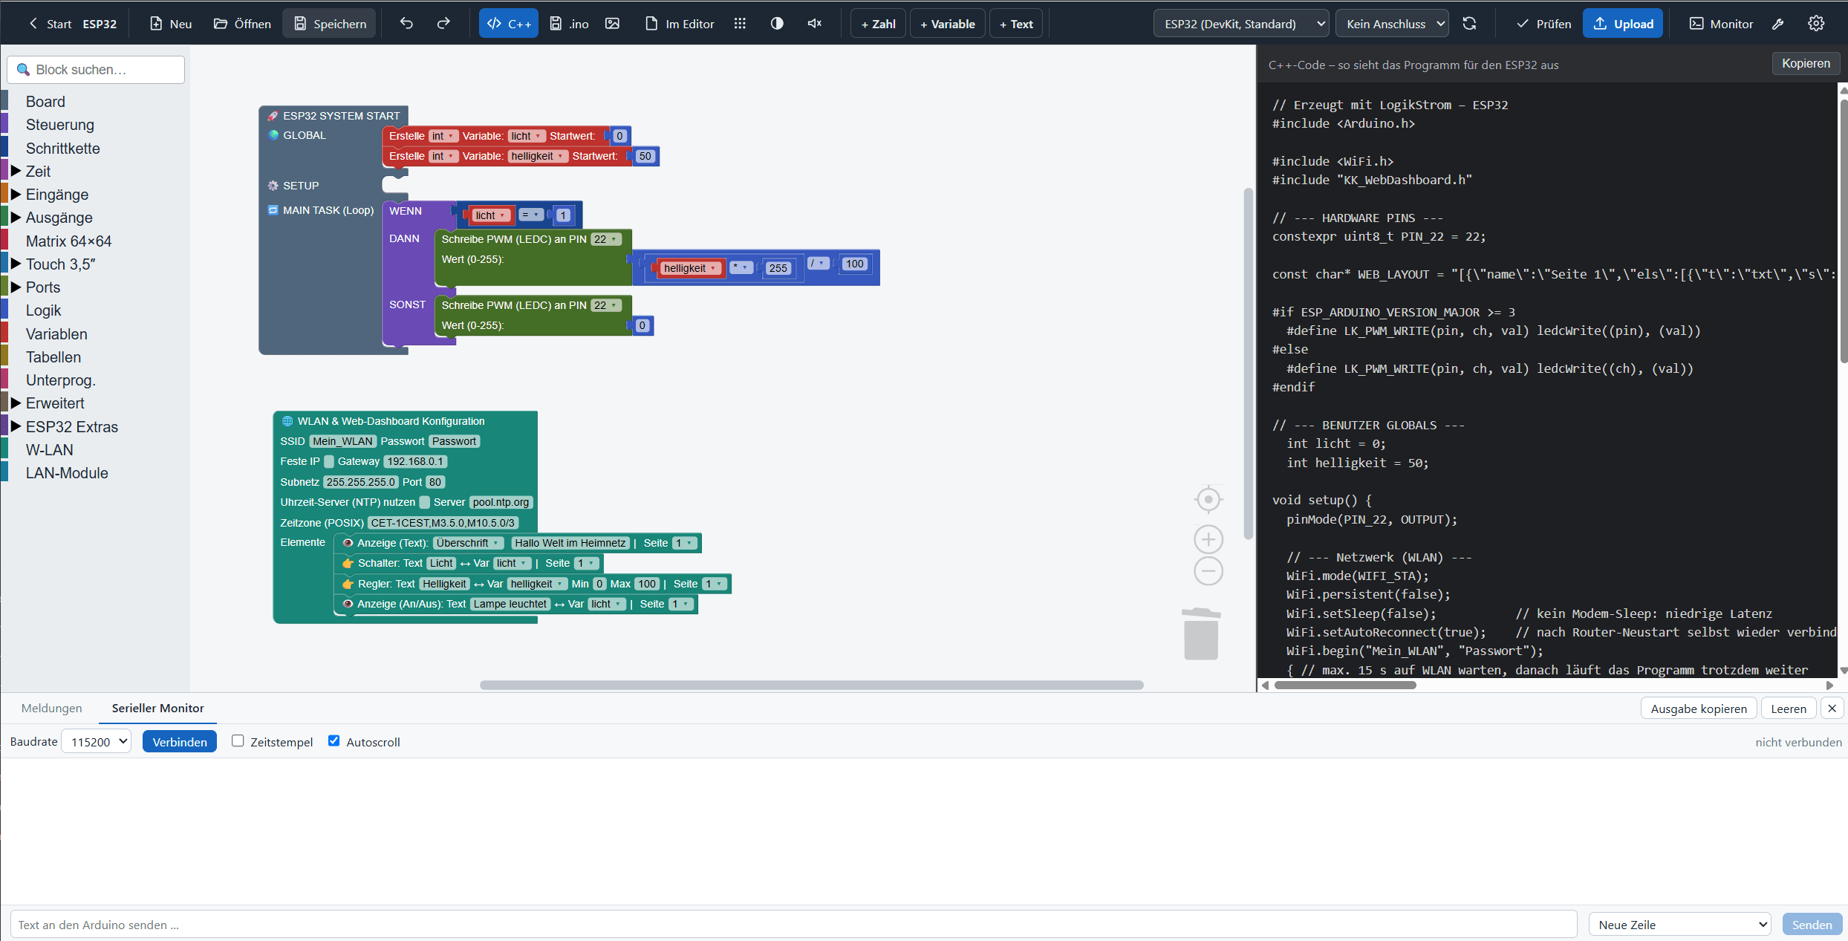Viewport: 1848px width, 941px height.
Task: Click the undo arrow icon
Action: click(406, 24)
